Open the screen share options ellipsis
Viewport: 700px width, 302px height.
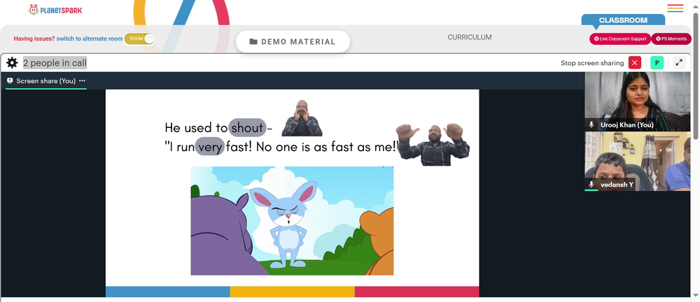coord(82,80)
